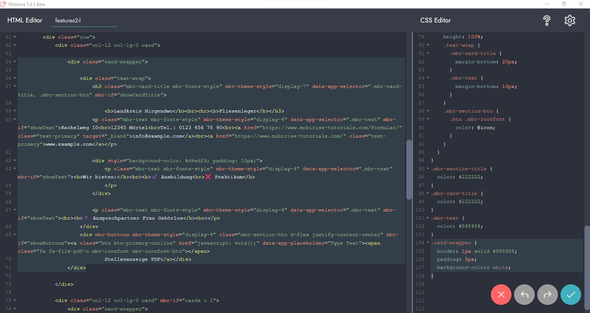Viewport: 590px width, 313px height.
Task: Open the help question mark icon
Action: click(x=546, y=21)
